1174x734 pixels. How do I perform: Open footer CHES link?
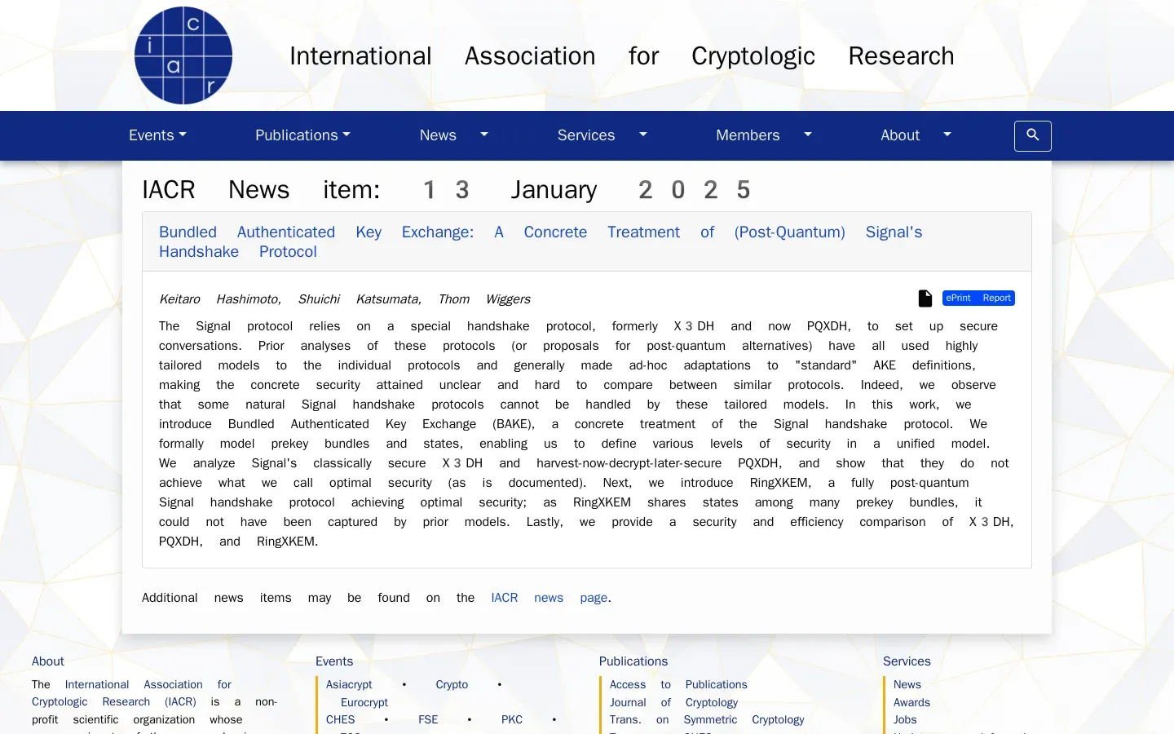point(341,719)
